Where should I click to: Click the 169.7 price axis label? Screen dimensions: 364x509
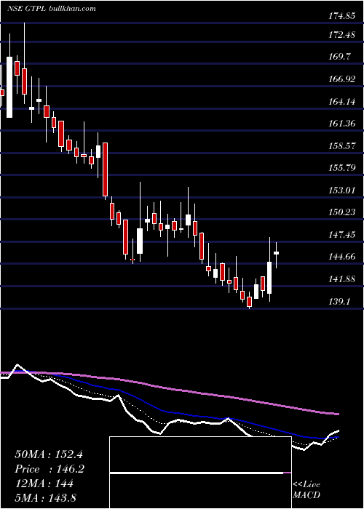tap(339, 57)
